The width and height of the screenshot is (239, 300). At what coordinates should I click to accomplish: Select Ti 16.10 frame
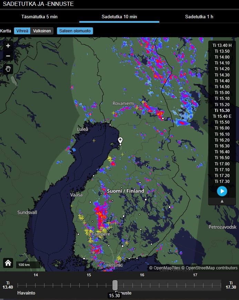[x=222, y=134]
